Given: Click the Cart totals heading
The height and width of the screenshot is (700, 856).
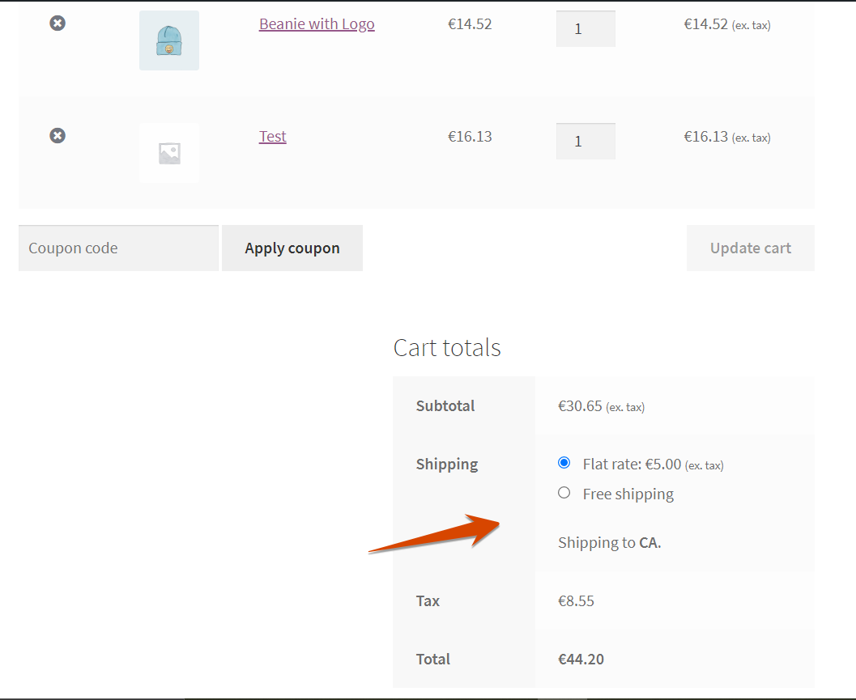Looking at the screenshot, I should click(446, 347).
